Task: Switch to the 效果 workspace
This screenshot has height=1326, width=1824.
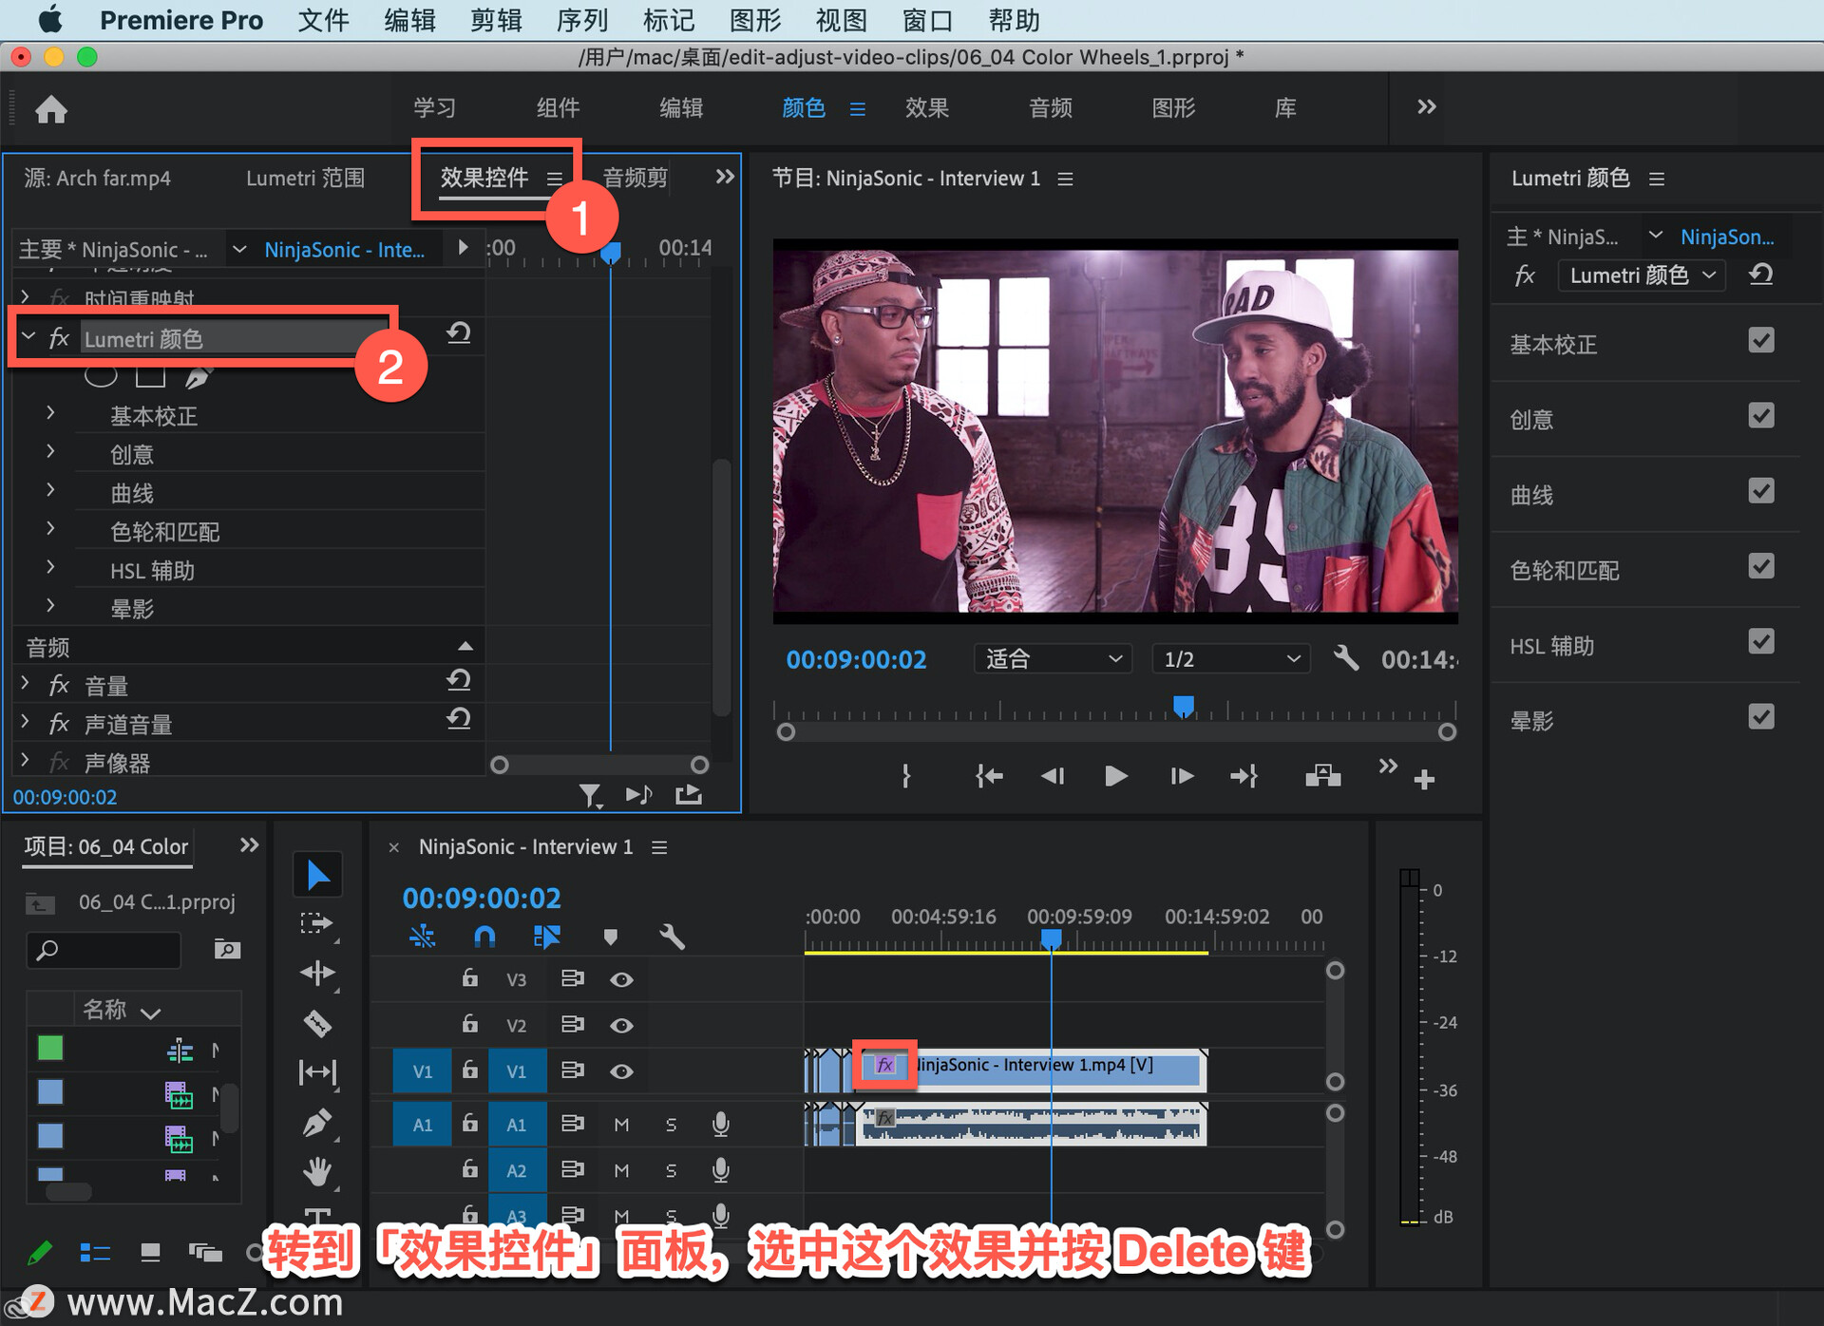Action: tap(926, 107)
